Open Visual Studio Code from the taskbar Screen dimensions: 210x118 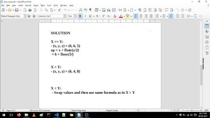tap(56, 115)
